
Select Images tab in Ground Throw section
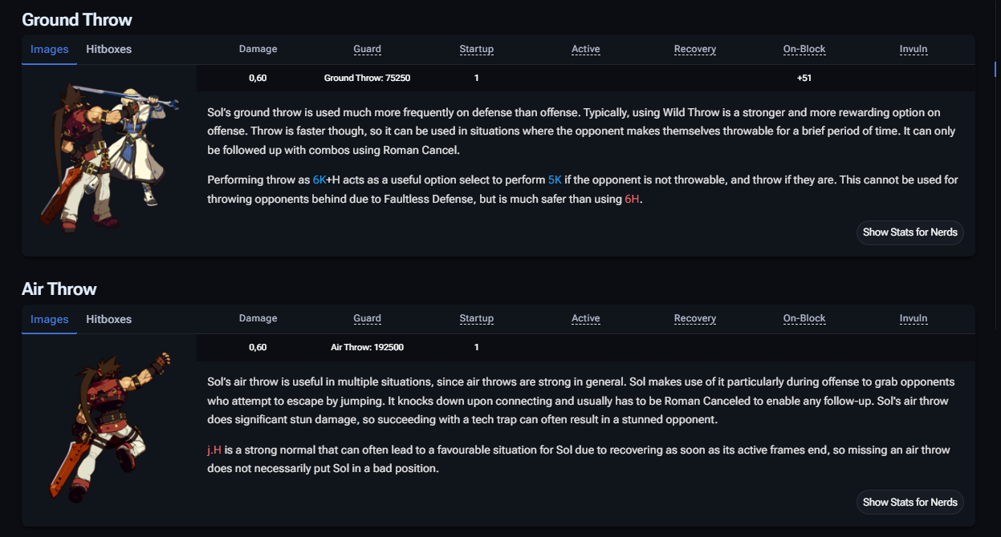pyautogui.click(x=49, y=49)
